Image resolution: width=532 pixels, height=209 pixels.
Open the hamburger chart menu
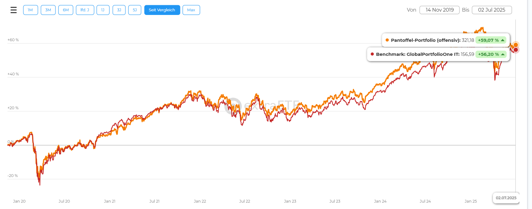click(x=13, y=10)
